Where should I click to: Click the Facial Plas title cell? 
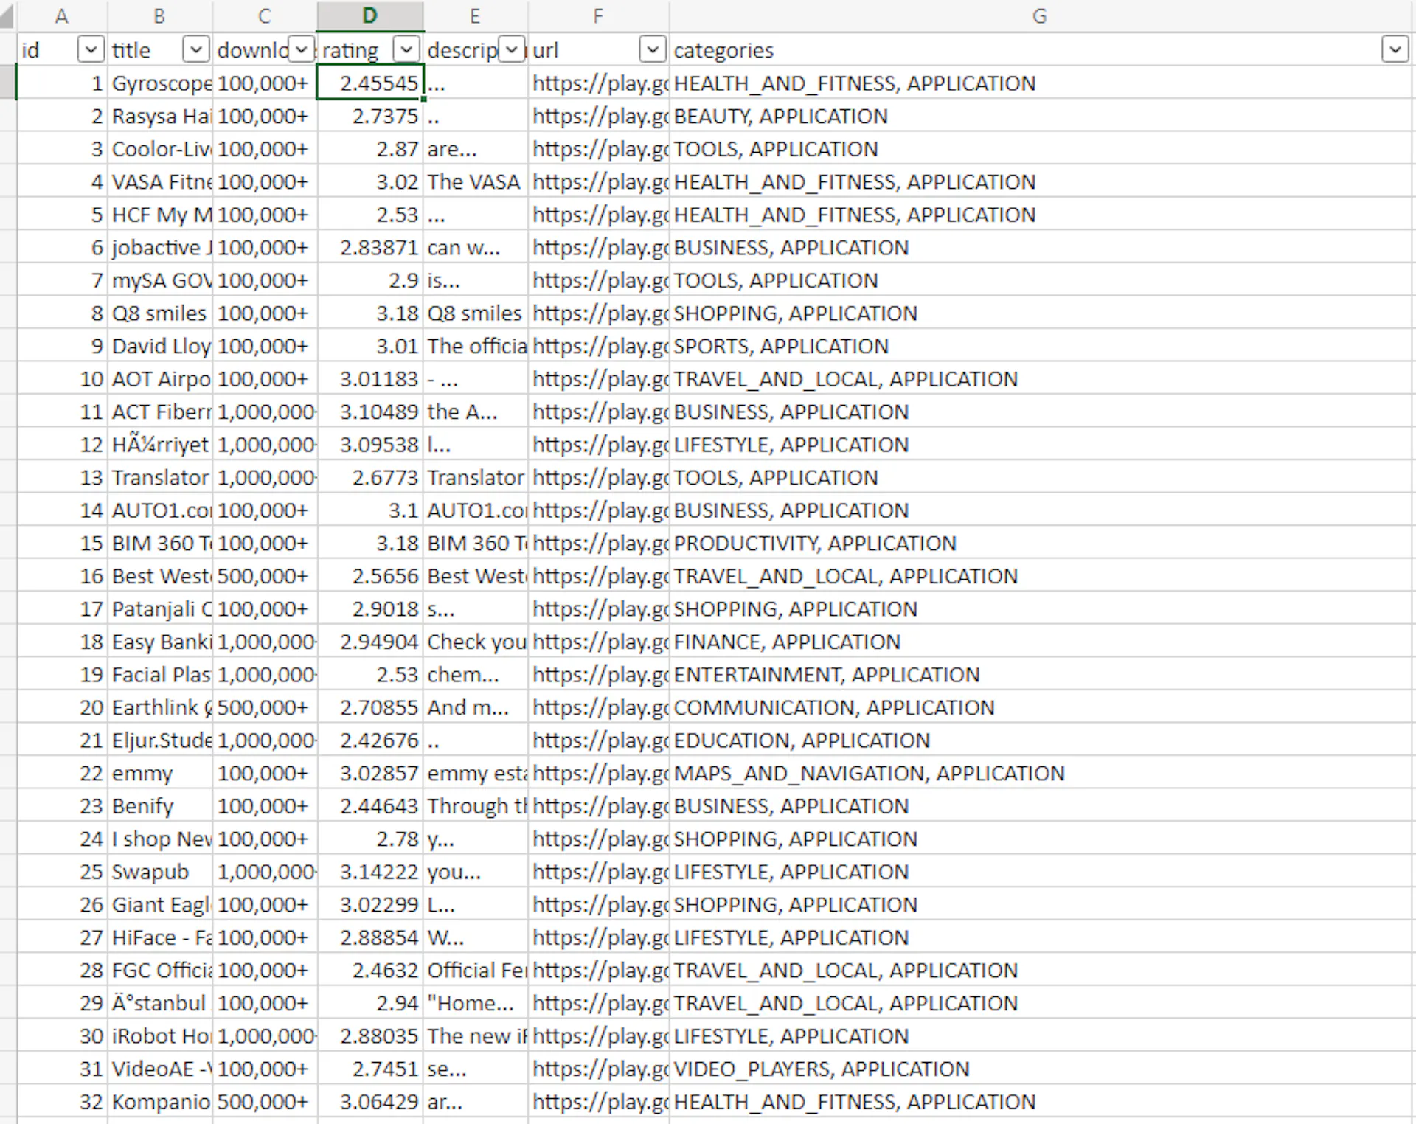[160, 674]
